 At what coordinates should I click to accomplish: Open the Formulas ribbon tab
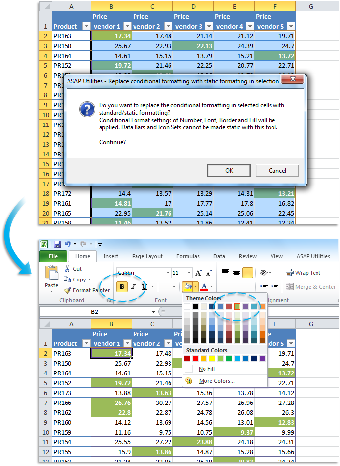(188, 256)
